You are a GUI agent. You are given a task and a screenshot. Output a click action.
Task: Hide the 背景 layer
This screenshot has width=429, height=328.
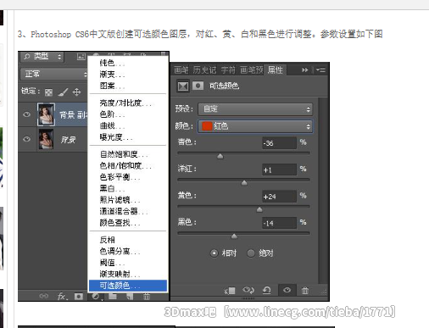27,139
